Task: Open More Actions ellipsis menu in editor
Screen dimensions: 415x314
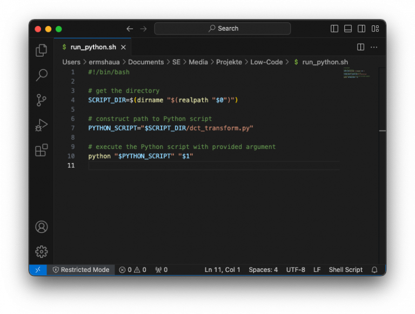Action: (x=374, y=47)
